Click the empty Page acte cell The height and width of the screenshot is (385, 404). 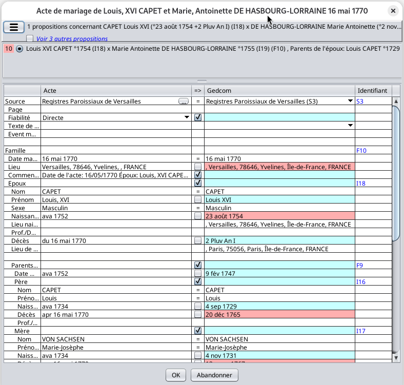[x=116, y=110]
